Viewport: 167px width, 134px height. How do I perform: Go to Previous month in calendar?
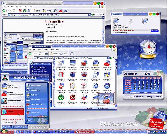[x=139, y=97]
